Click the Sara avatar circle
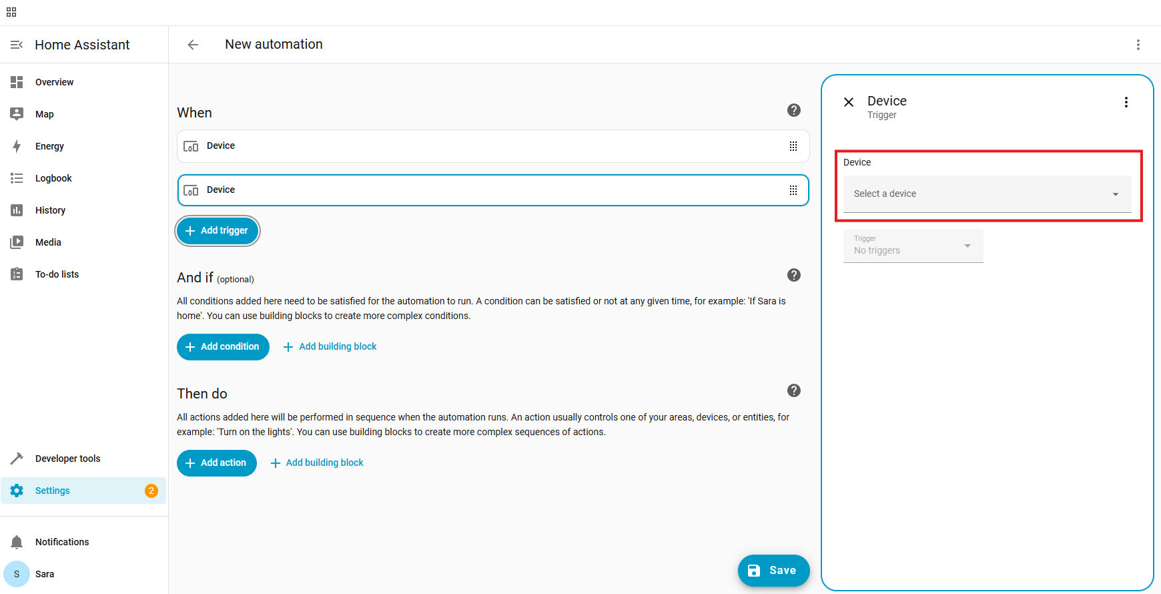 click(17, 574)
